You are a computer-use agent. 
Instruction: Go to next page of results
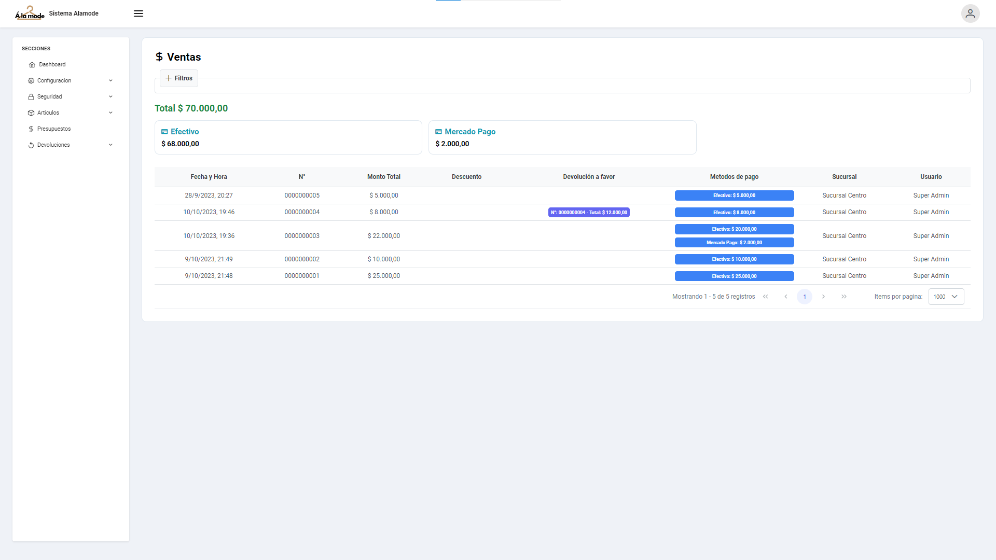coord(823,297)
